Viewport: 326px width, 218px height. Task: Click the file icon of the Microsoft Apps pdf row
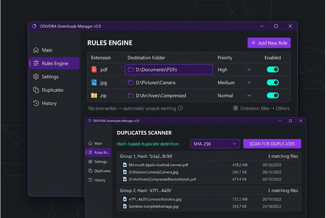point(125,165)
